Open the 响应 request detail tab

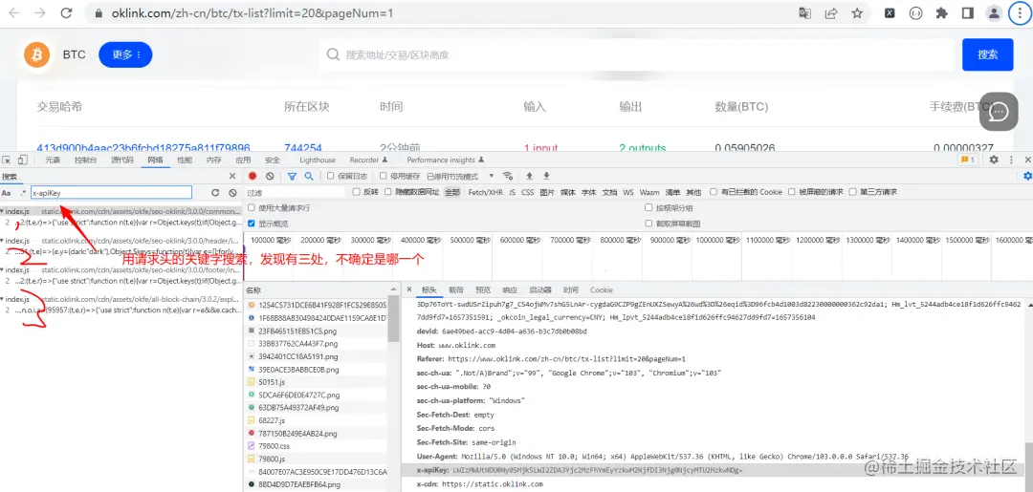coord(510,290)
